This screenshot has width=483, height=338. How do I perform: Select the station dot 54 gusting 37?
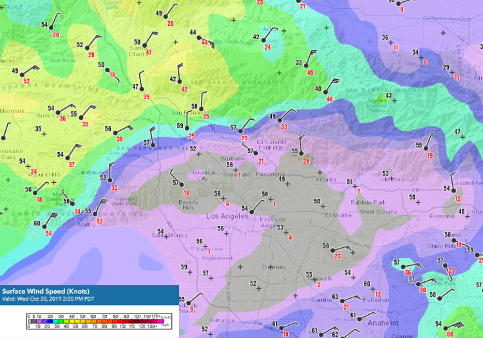[x=68, y=158]
